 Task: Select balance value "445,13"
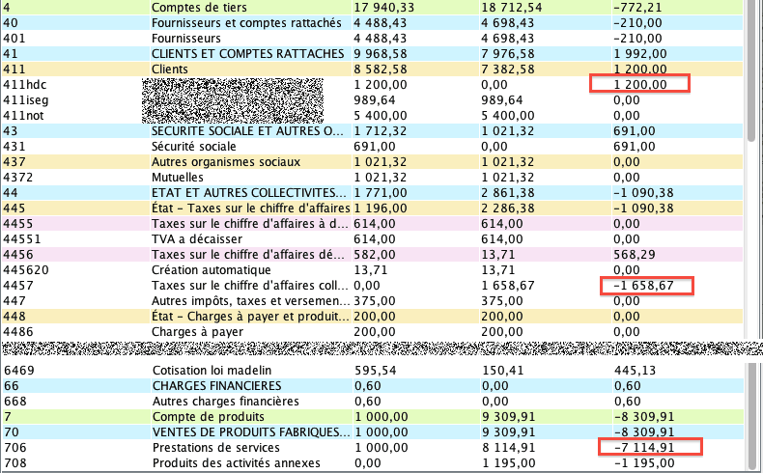635,371
